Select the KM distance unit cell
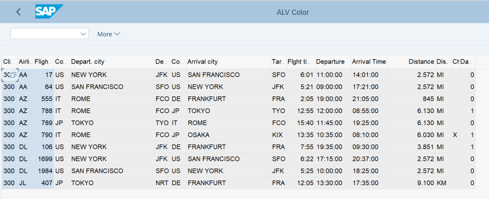The width and height of the screenshot is (489, 199). point(441,182)
